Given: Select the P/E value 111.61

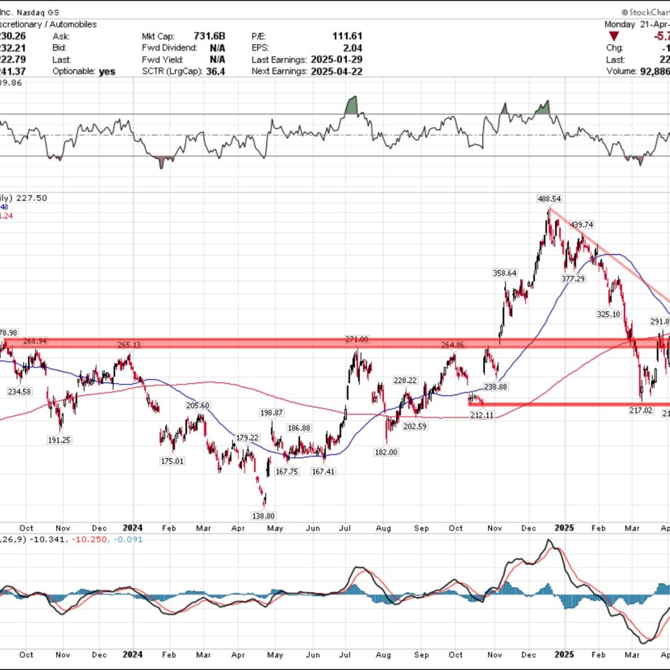Looking at the screenshot, I should pyautogui.click(x=346, y=36).
